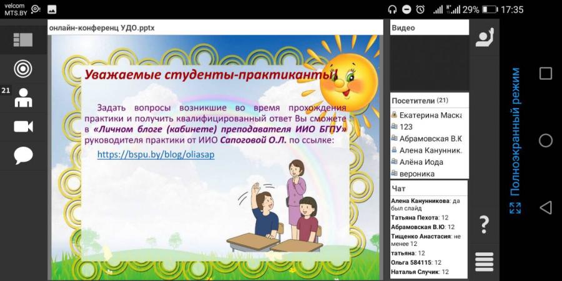Open the participants icon showing 21
Viewport: 562px width, 281px height.
[23, 98]
